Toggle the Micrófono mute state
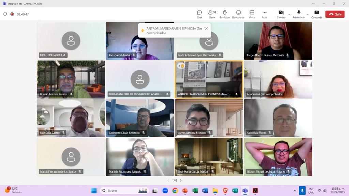 [x=299, y=14]
